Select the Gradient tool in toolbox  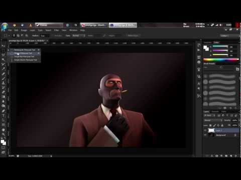(x=3, y=96)
